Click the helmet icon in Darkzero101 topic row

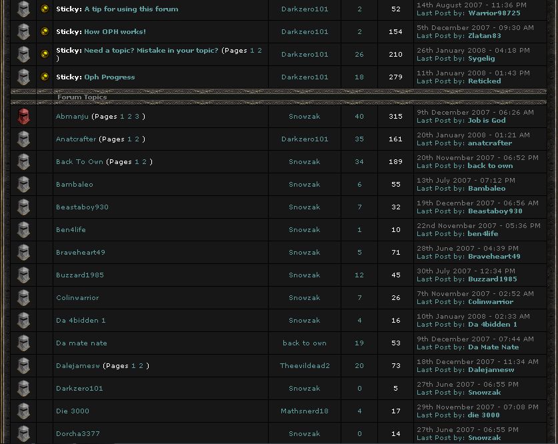(x=23, y=389)
